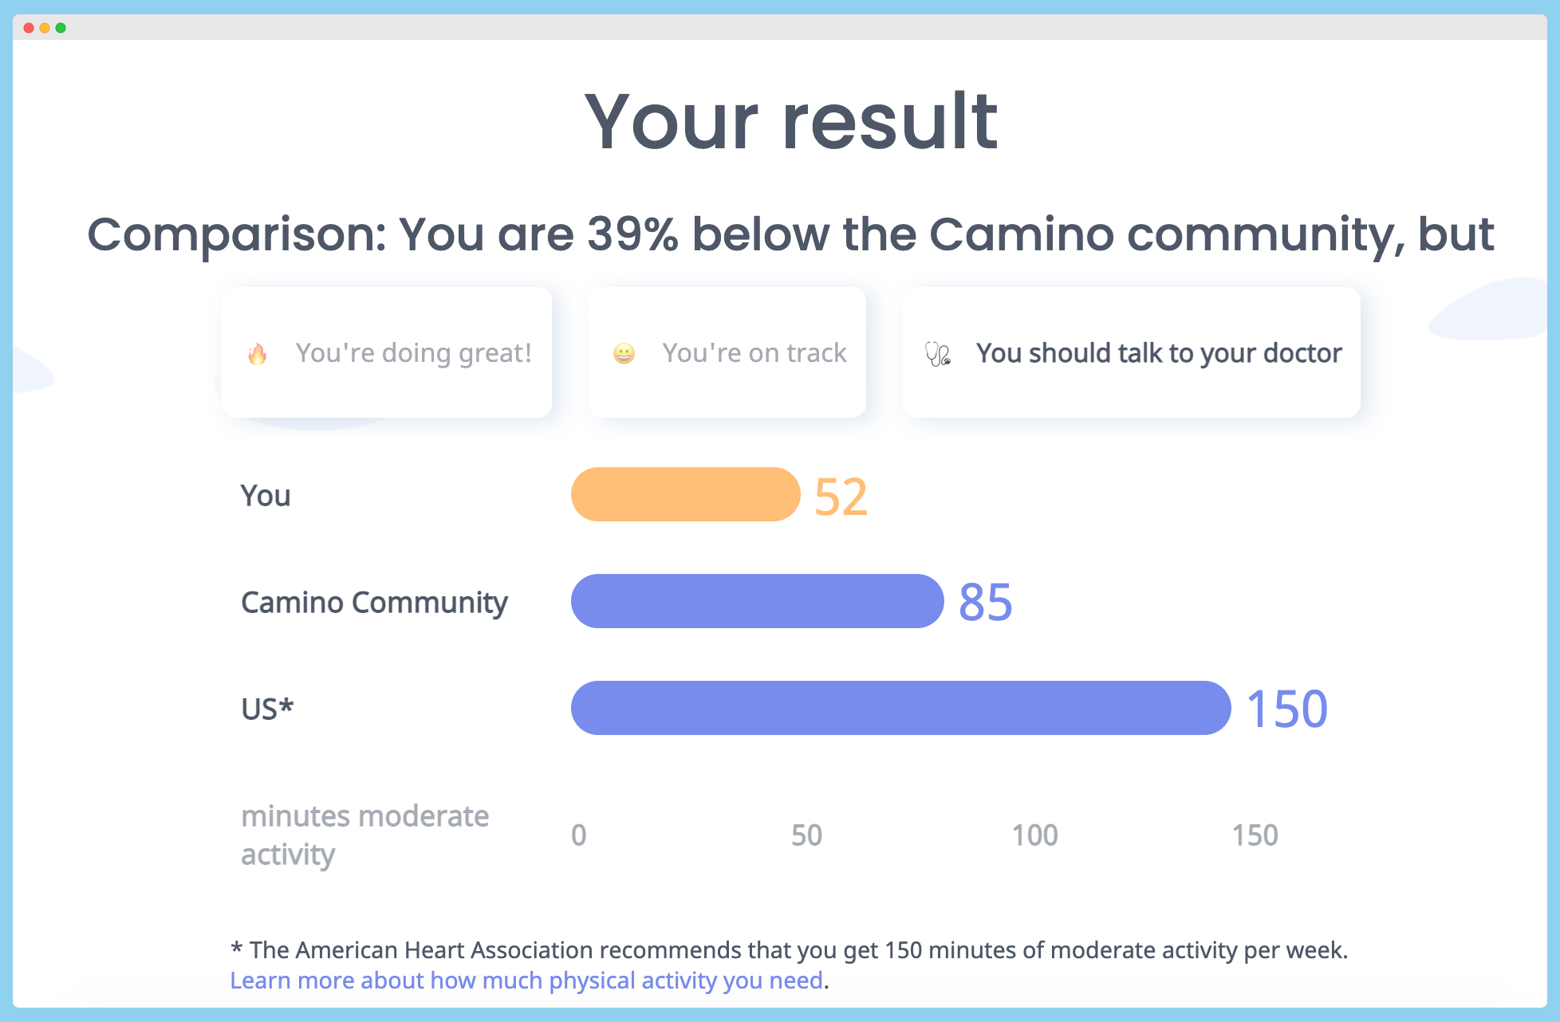Click the "You" row label
The image size is (1560, 1022).
266,496
